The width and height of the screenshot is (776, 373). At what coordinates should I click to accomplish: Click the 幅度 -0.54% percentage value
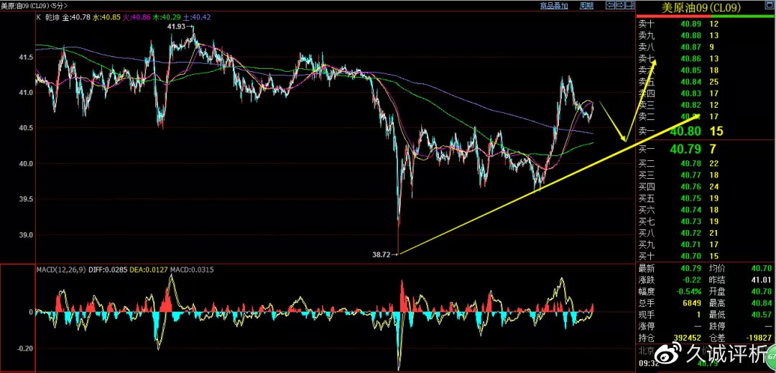687,291
